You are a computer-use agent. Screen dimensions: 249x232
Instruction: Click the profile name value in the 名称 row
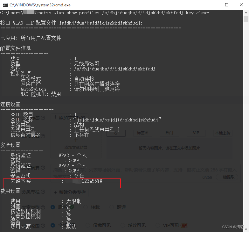[x=115, y=69]
